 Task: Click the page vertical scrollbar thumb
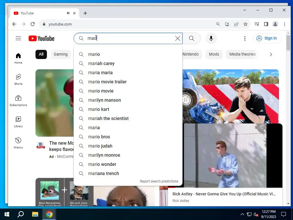point(288,43)
